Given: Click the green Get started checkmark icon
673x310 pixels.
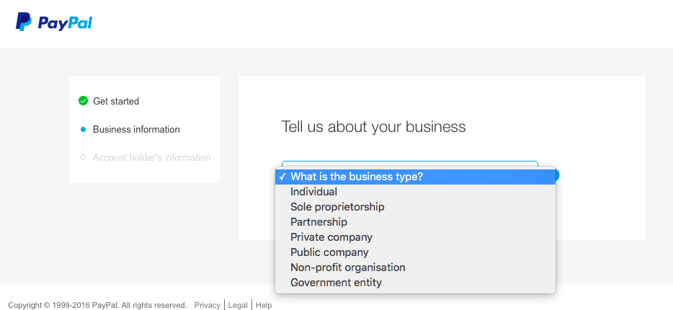Looking at the screenshot, I should [84, 101].
